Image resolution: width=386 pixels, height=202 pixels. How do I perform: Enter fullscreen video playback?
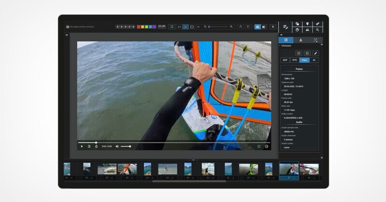click(259, 146)
